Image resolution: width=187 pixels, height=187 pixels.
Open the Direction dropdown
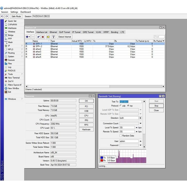(x=140, y=118)
